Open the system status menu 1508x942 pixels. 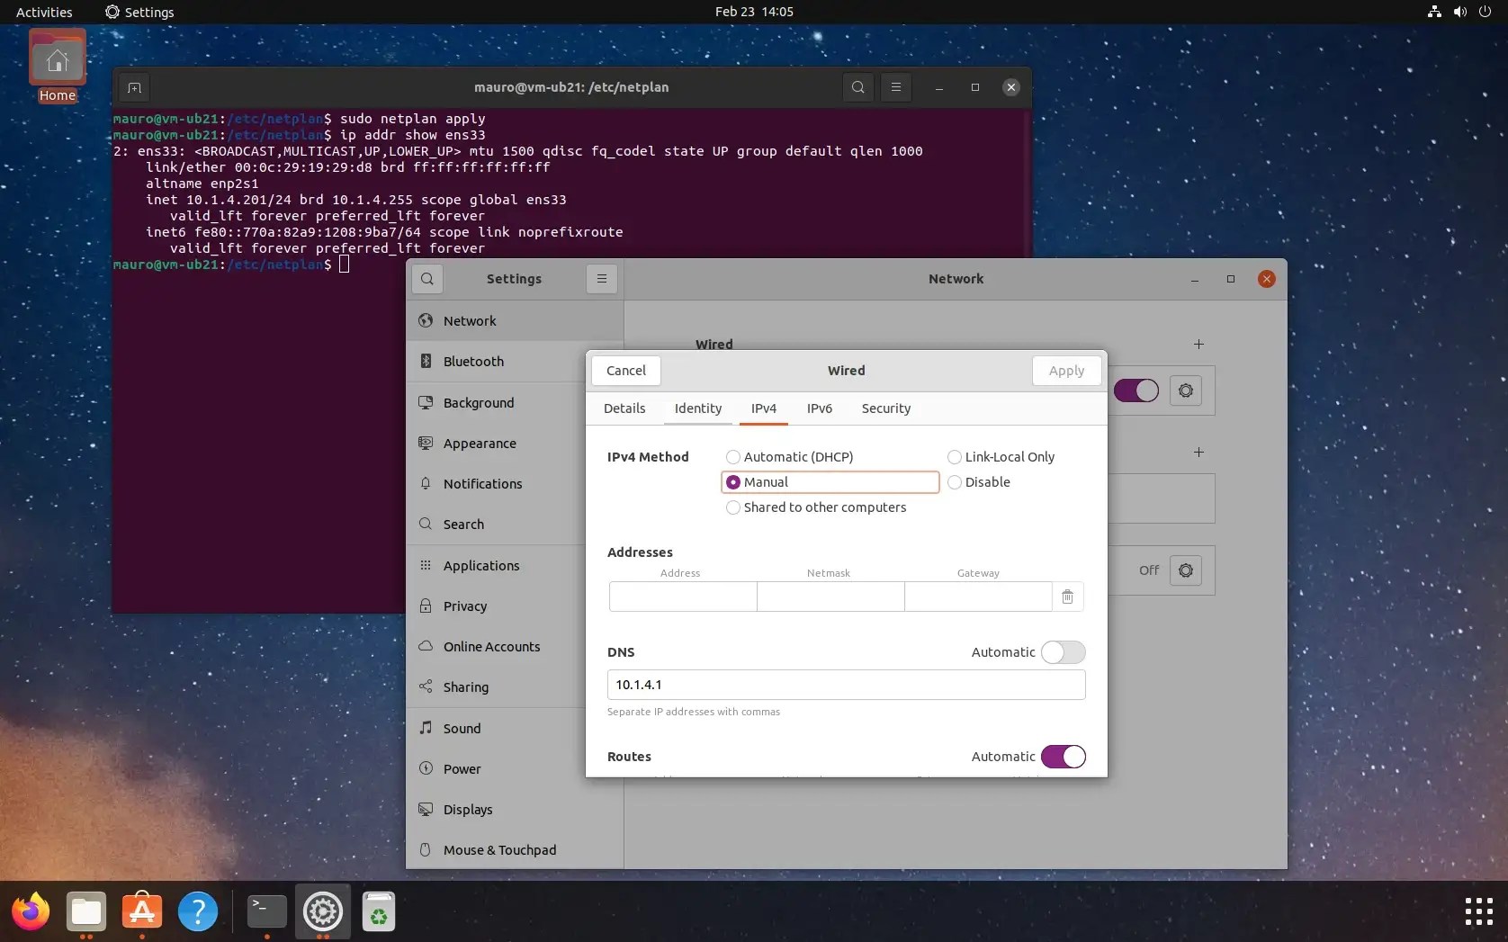[1458, 12]
